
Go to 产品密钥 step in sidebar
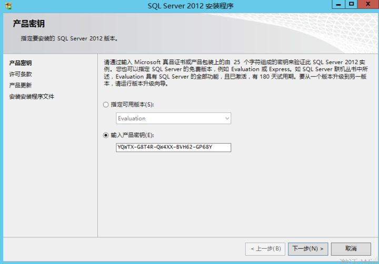[21, 63]
